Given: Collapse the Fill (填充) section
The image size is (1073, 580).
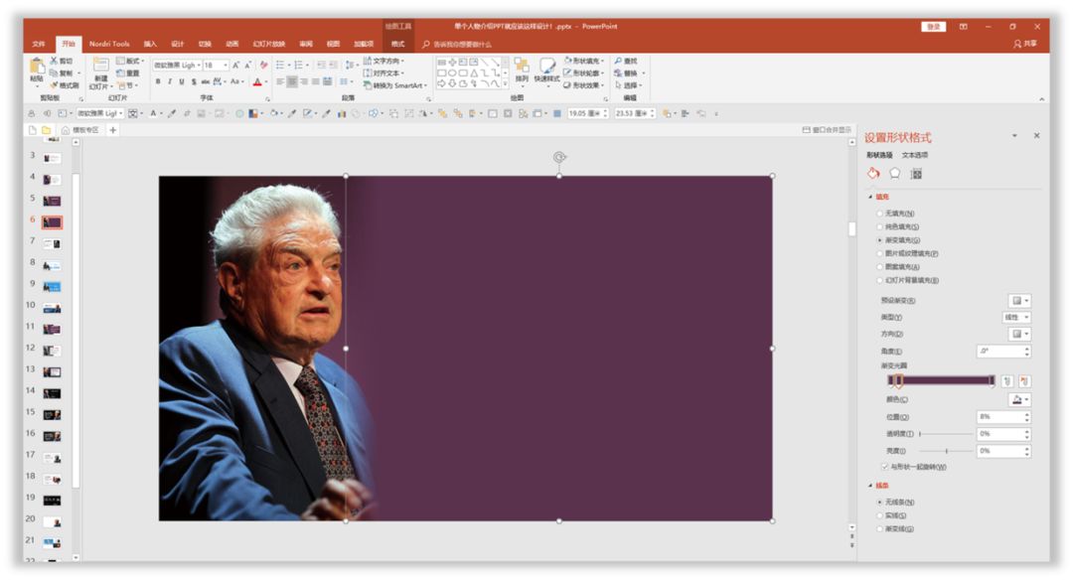Looking at the screenshot, I should 870,197.
